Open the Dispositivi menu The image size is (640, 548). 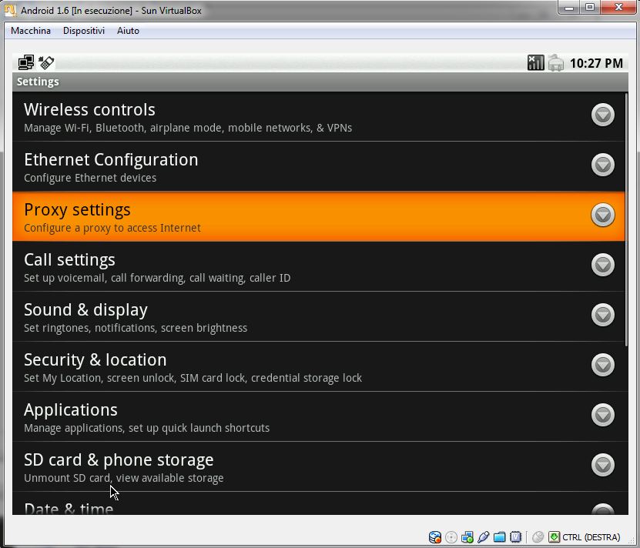pos(84,31)
